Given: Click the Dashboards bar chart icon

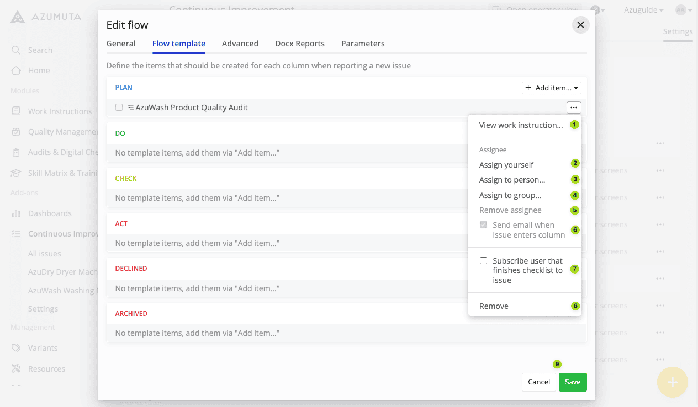Looking at the screenshot, I should pos(17,213).
